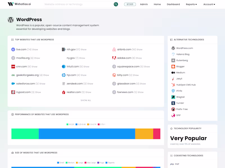Viewport: 225px width, 168px height.
Task: Click the red performance bar segment
Action: (157, 134)
